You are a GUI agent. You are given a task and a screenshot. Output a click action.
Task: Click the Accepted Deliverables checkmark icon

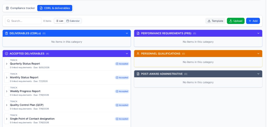7,54
